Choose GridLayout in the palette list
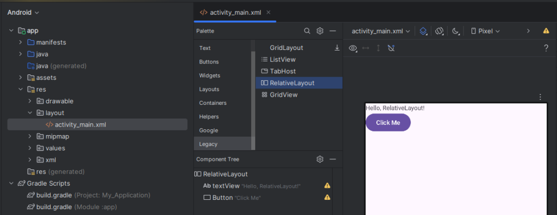This screenshot has height=215, width=557. pyautogui.click(x=286, y=48)
